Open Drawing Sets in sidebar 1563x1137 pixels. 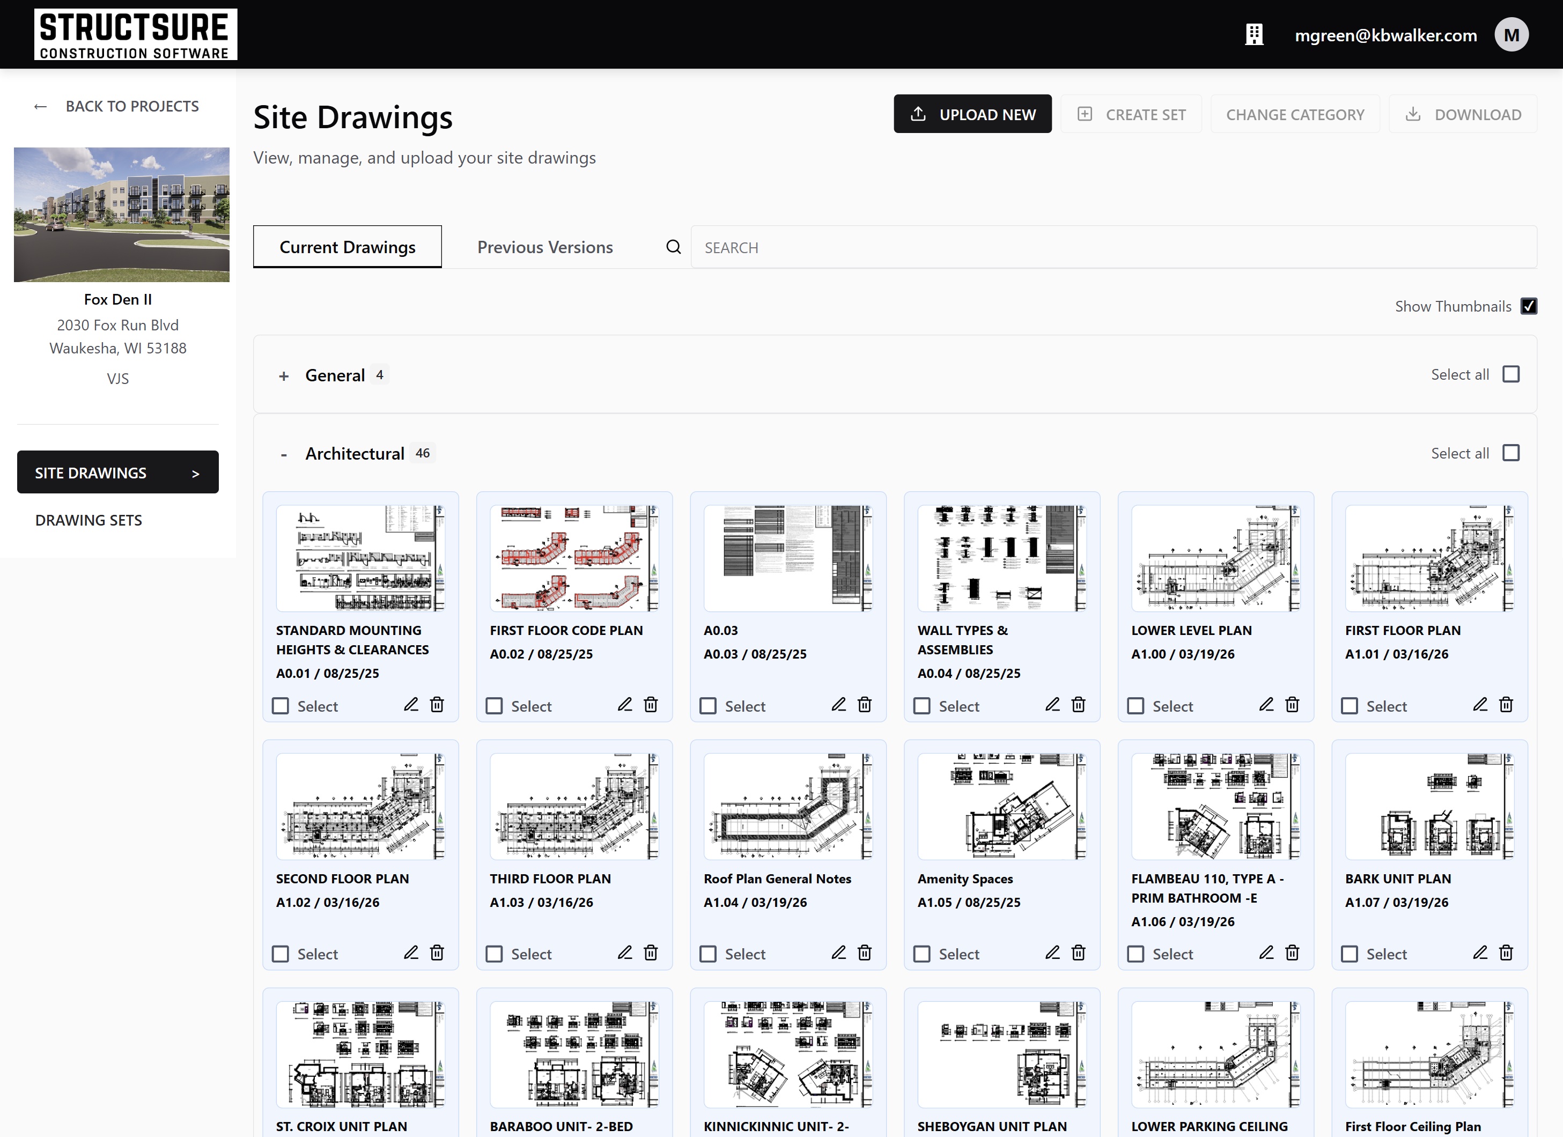(x=88, y=520)
